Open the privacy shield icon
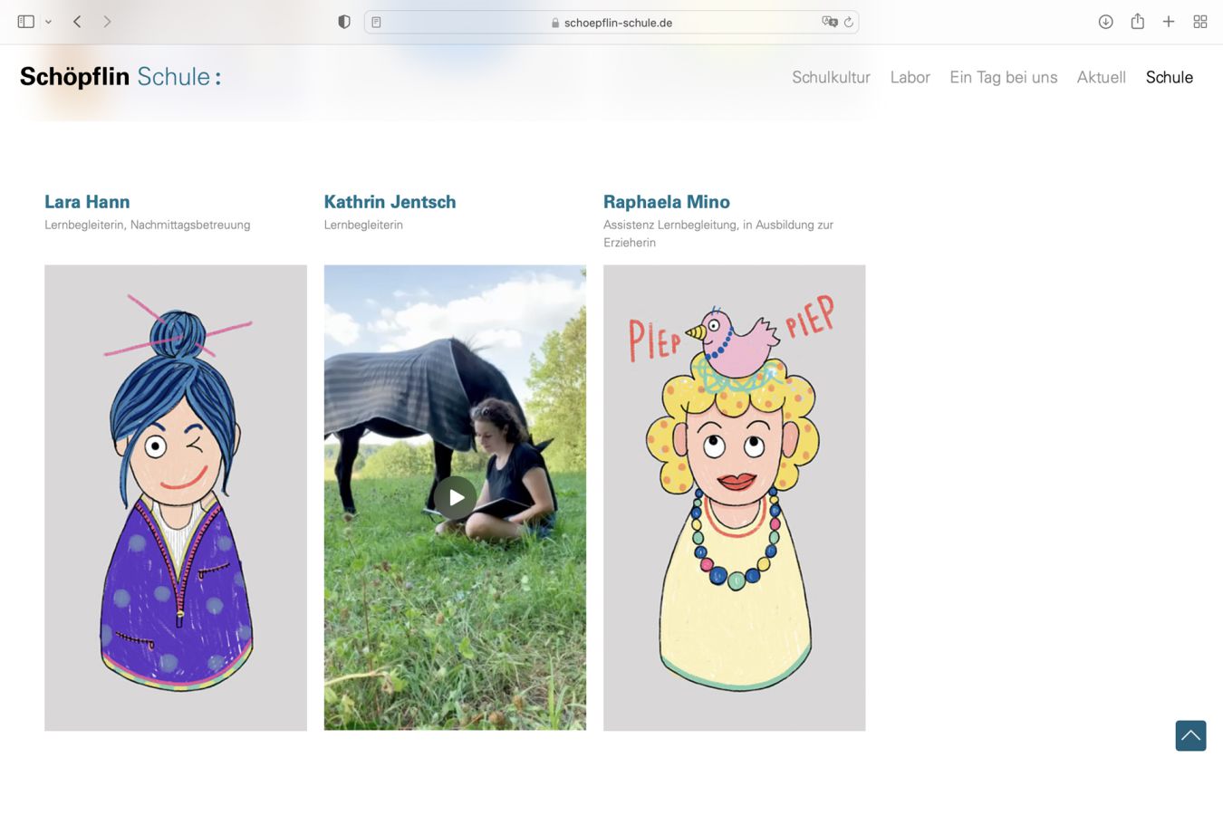The image size is (1223, 815). [x=344, y=22]
